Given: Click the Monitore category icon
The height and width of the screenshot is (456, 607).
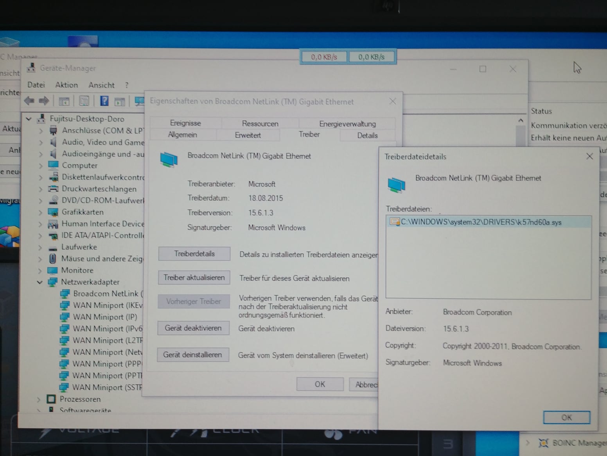Looking at the screenshot, I should (x=52, y=270).
